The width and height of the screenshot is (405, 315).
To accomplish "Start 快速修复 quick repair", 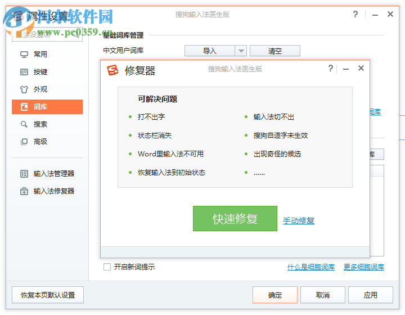I will pyautogui.click(x=235, y=218).
